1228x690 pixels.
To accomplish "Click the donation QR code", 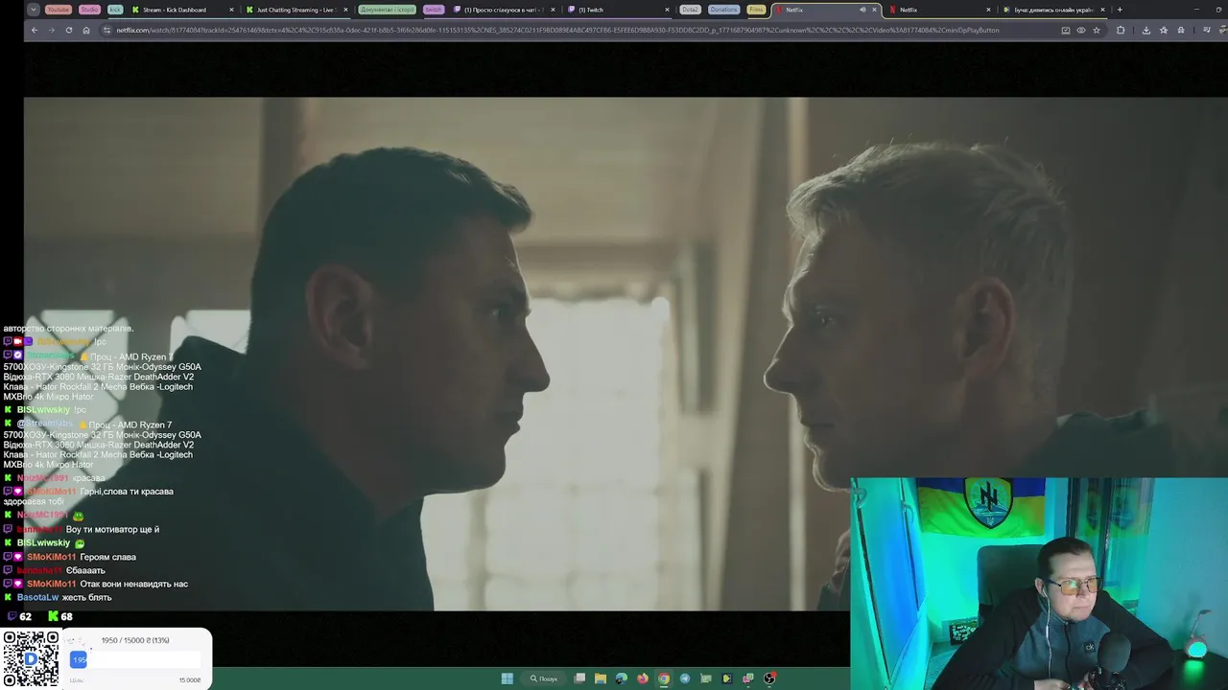I will pos(31,658).
